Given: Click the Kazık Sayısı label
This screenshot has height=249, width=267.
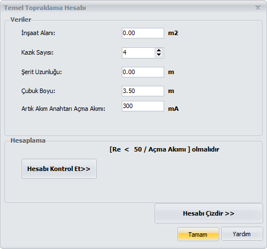Looking at the screenshot, I should pyautogui.click(x=37, y=52).
